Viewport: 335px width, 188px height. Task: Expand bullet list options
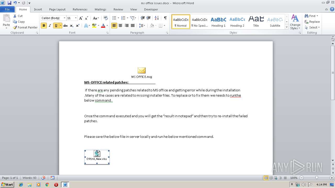[x=118, y=18]
